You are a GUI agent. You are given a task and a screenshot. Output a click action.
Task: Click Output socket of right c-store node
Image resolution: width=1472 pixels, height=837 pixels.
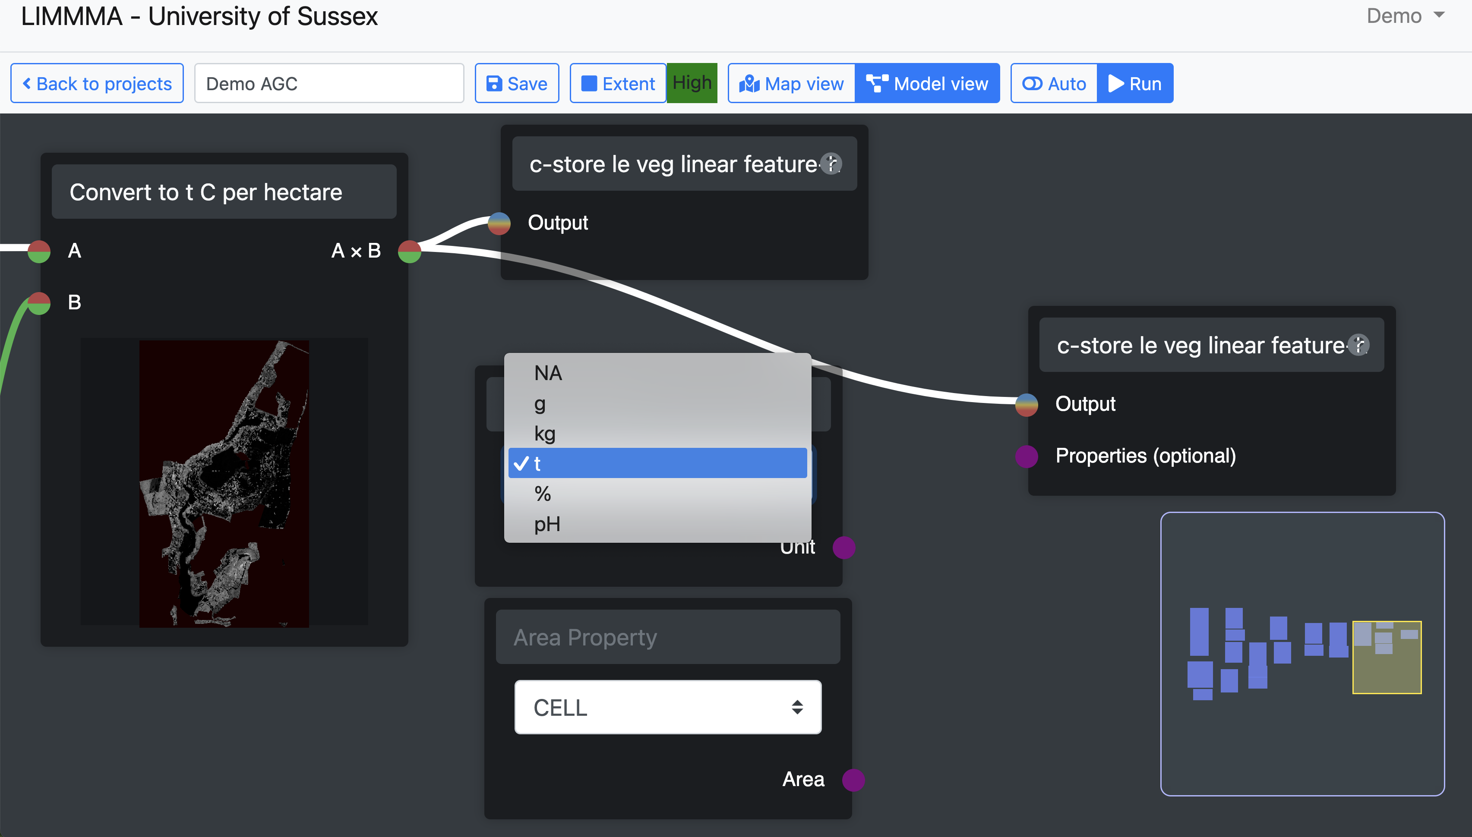coord(1027,404)
